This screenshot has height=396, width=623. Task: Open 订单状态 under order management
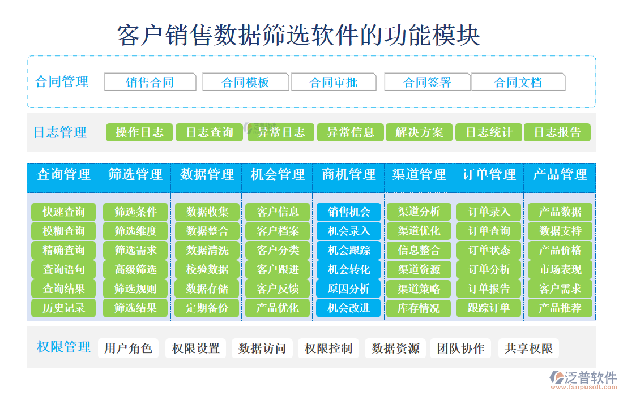[489, 251]
